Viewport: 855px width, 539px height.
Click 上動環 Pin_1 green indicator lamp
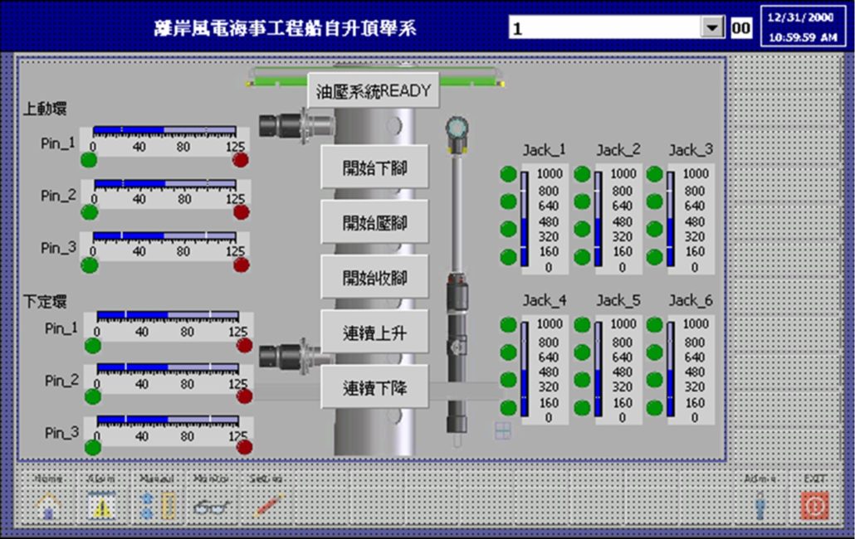89,160
